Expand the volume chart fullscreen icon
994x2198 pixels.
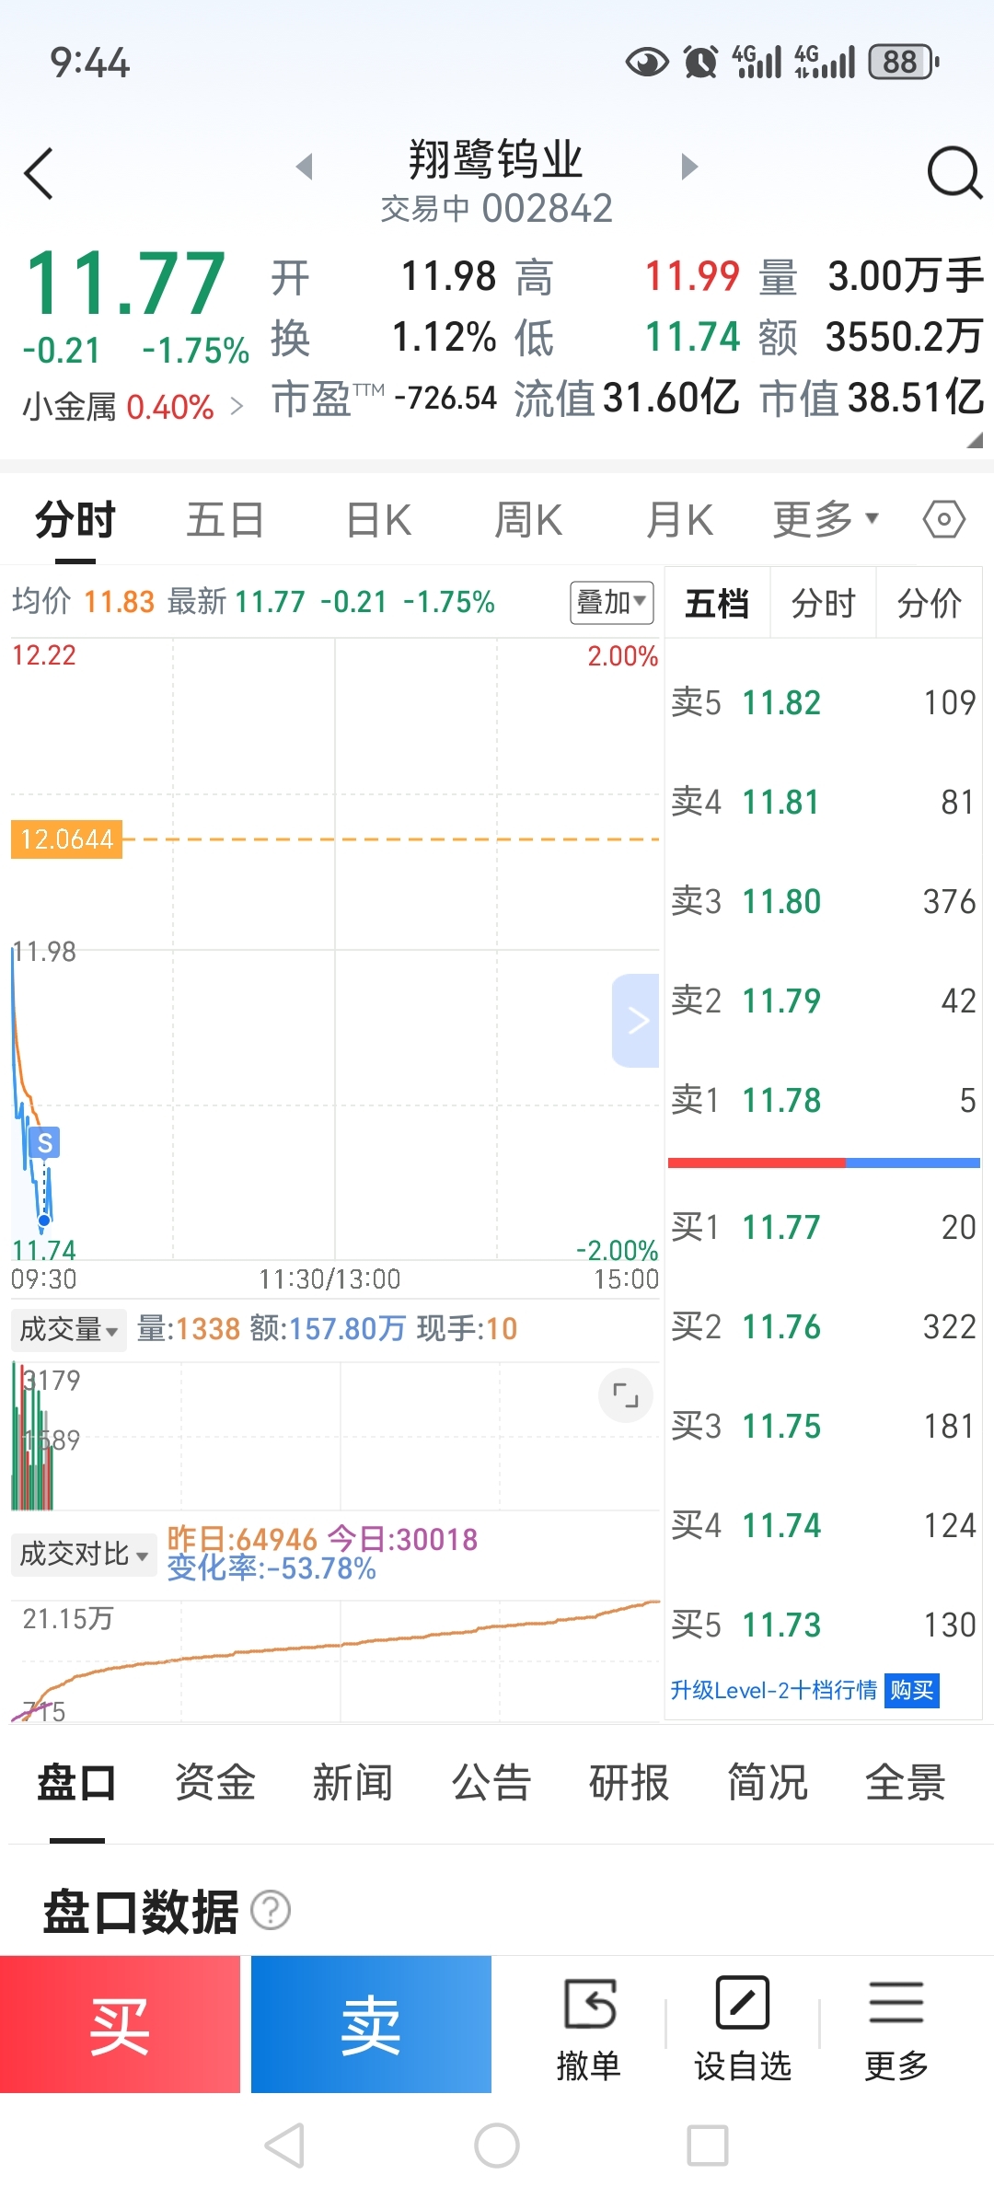(x=626, y=1395)
